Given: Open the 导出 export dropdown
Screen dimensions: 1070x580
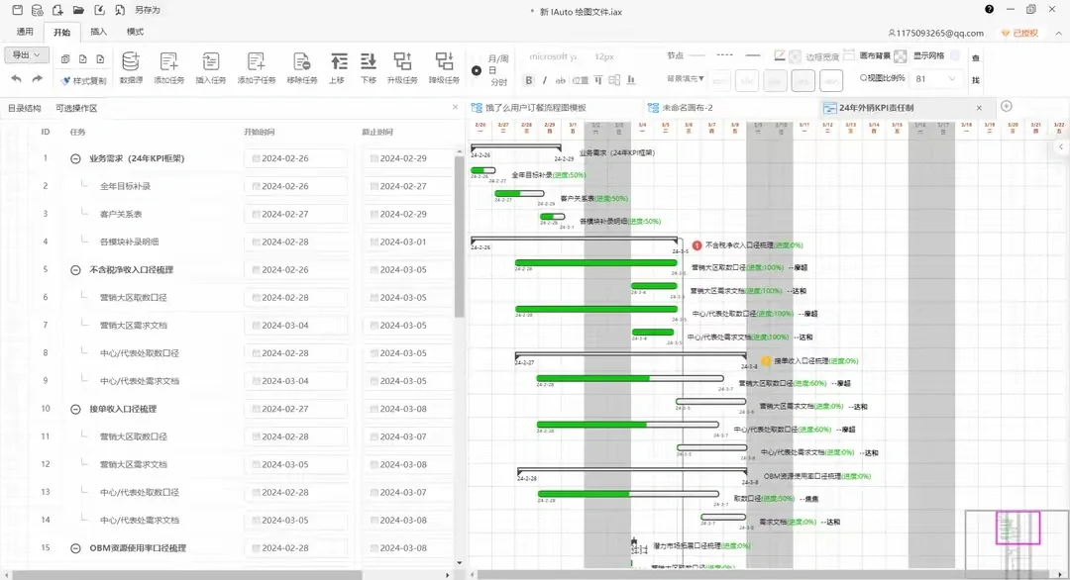Looking at the screenshot, I should pyautogui.click(x=26, y=54).
